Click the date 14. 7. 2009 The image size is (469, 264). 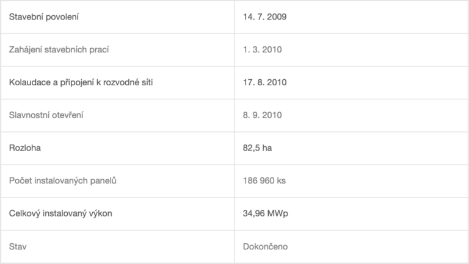pyautogui.click(x=264, y=16)
